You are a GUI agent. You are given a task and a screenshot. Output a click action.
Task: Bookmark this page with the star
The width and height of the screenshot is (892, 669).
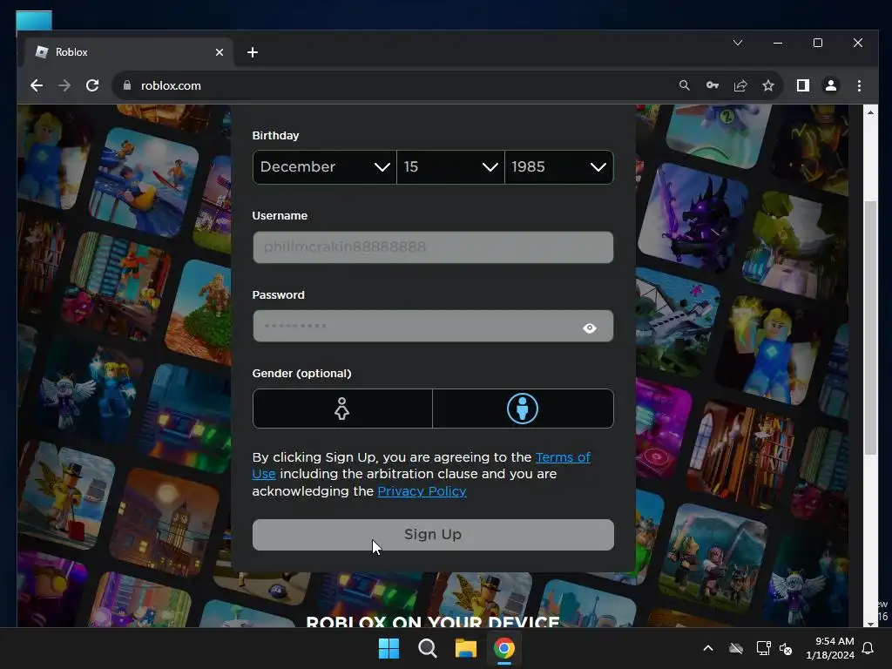point(768,85)
